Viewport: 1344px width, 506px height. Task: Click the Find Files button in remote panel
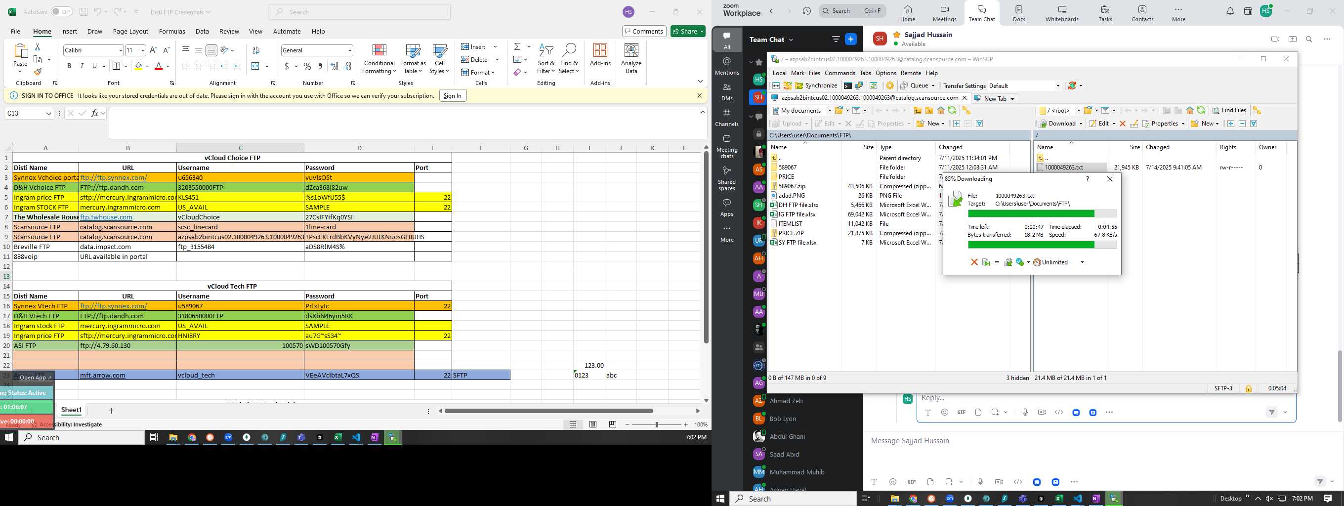pos(1229,110)
